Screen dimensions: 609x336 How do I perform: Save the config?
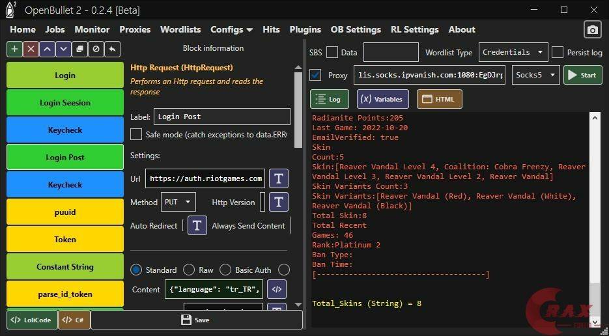click(196, 320)
